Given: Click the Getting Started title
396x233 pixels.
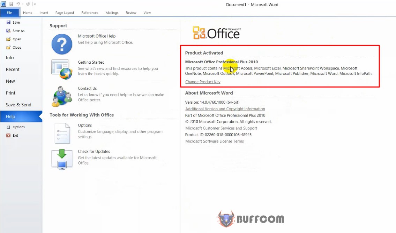Looking at the screenshot, I should pos(91,62).
